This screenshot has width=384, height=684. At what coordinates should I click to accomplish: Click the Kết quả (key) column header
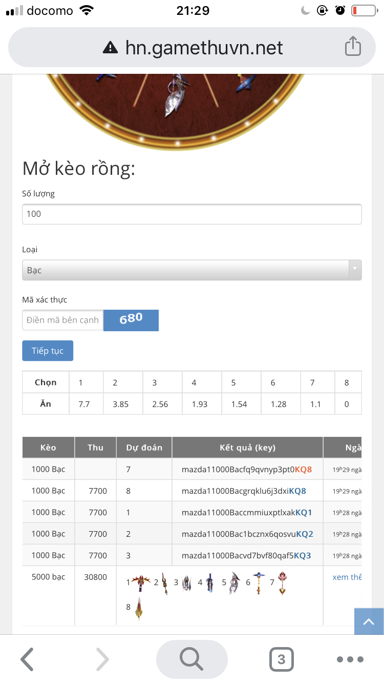[x=247, y=448]
